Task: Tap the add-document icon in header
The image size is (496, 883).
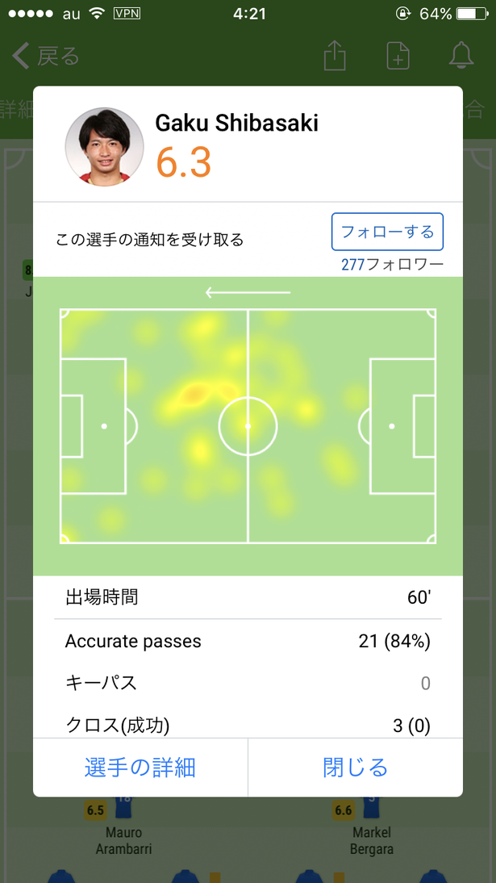Action: click(398, 56)
